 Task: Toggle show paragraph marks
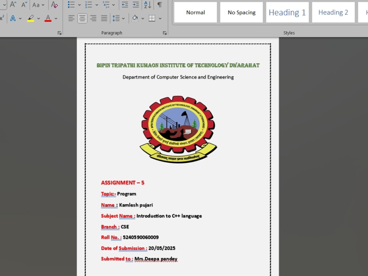[x=160, y=5]
